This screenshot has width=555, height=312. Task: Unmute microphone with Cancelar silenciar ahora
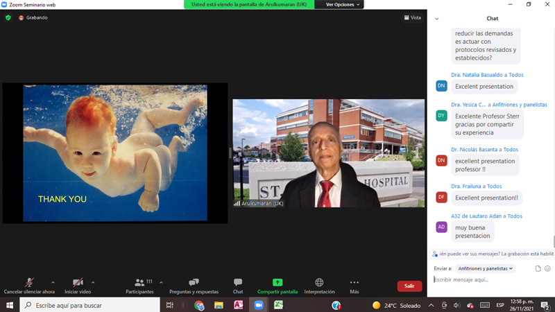(29, 286)
